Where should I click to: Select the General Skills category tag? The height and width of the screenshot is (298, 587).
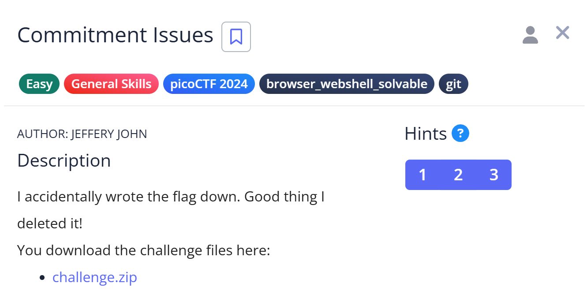tap(111, 84)
